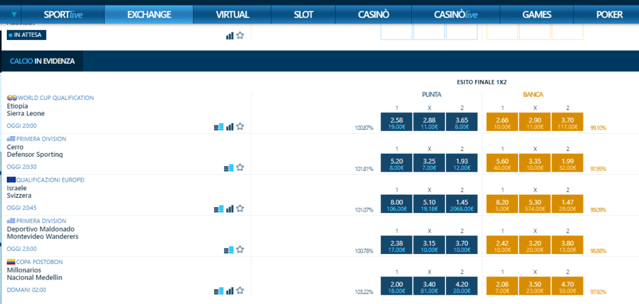Image resolution: width=639 pixels, height=304 pixels.
Task: Open market depth icon for Millonarios match
Action: 218,291
